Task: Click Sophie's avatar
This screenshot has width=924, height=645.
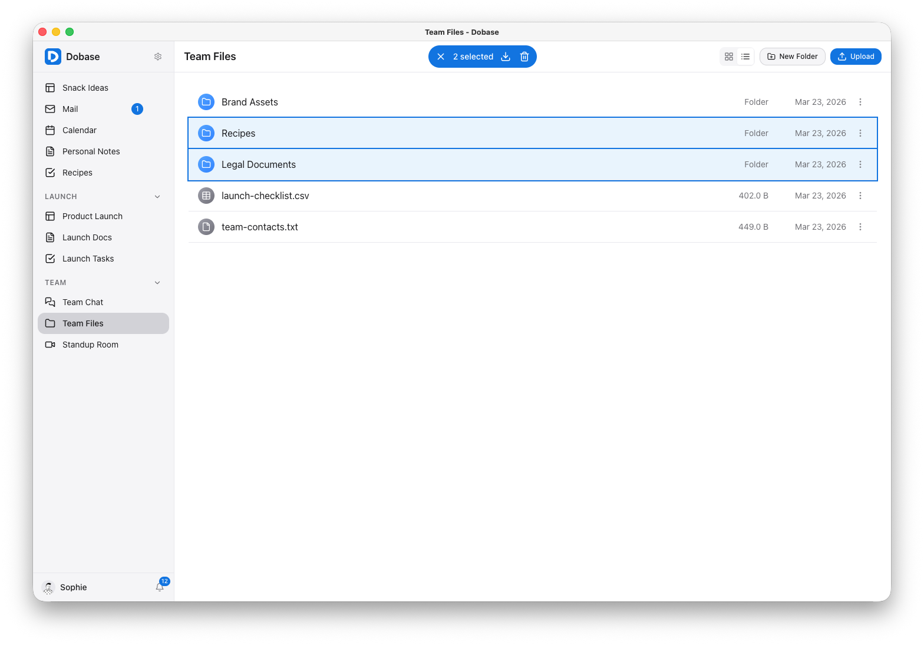Action: click(x=48, y=587)
